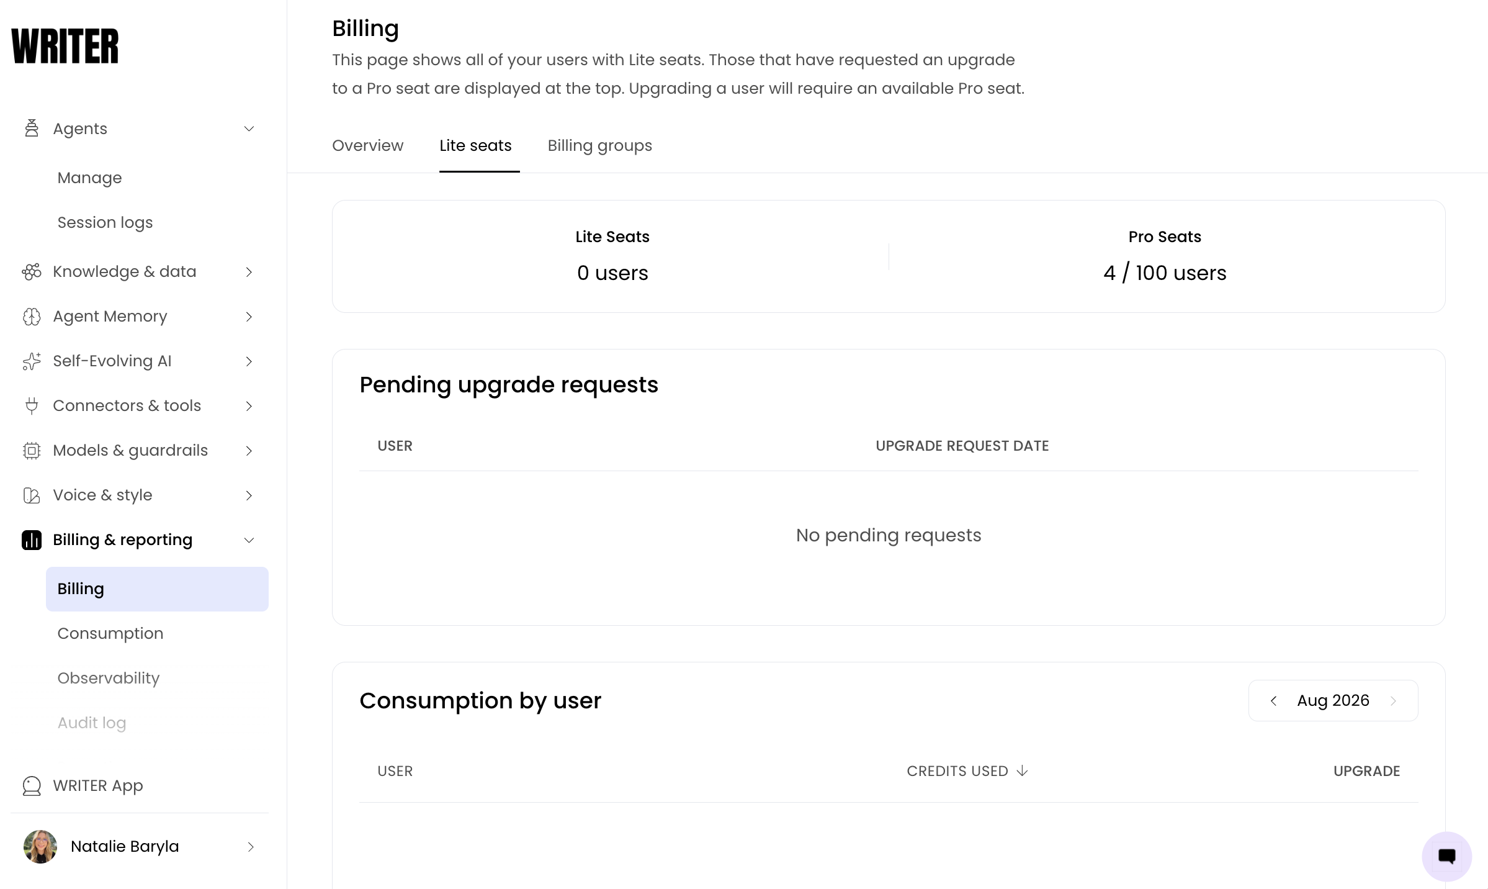Collapse the Agents section chevron
Screen dimensions: 1488x889
pyautogui.click(x=249, y=129)
